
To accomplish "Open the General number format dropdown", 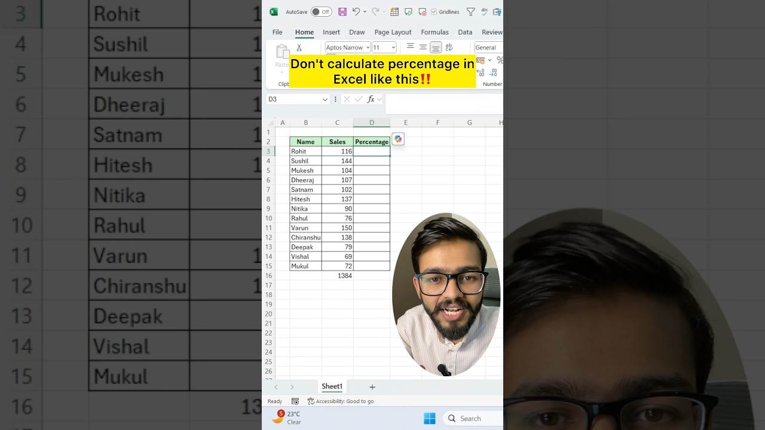I will coord(489,48).
